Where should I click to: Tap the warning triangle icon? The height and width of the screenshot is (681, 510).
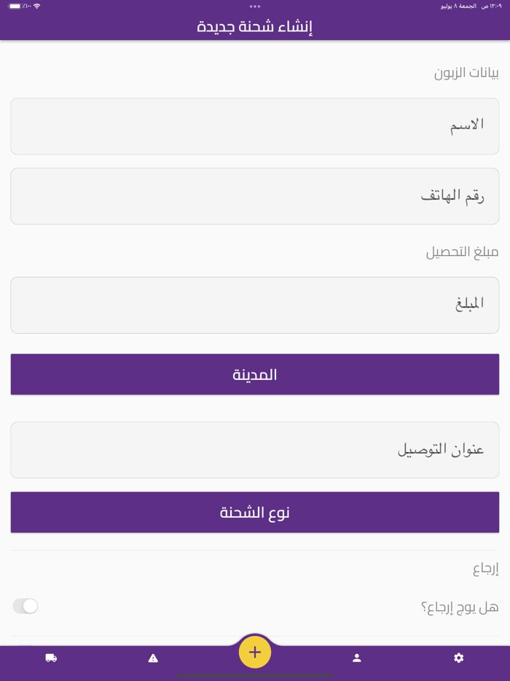click(153, 658)
